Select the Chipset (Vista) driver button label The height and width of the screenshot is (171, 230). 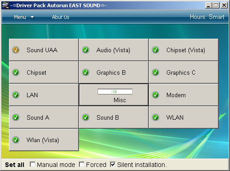pos(186,50)
